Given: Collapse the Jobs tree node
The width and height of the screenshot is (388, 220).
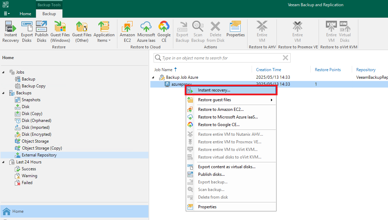Looking at the screenshot, I should coord(3,72).
